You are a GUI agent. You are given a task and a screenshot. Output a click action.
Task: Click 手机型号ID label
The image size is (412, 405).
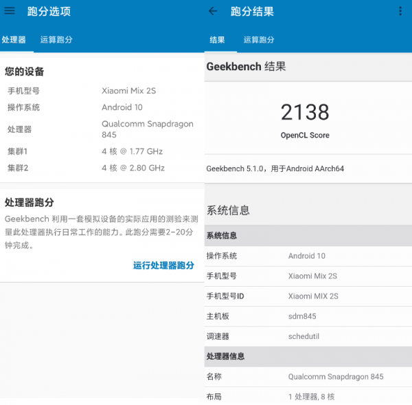click(225, 296)
